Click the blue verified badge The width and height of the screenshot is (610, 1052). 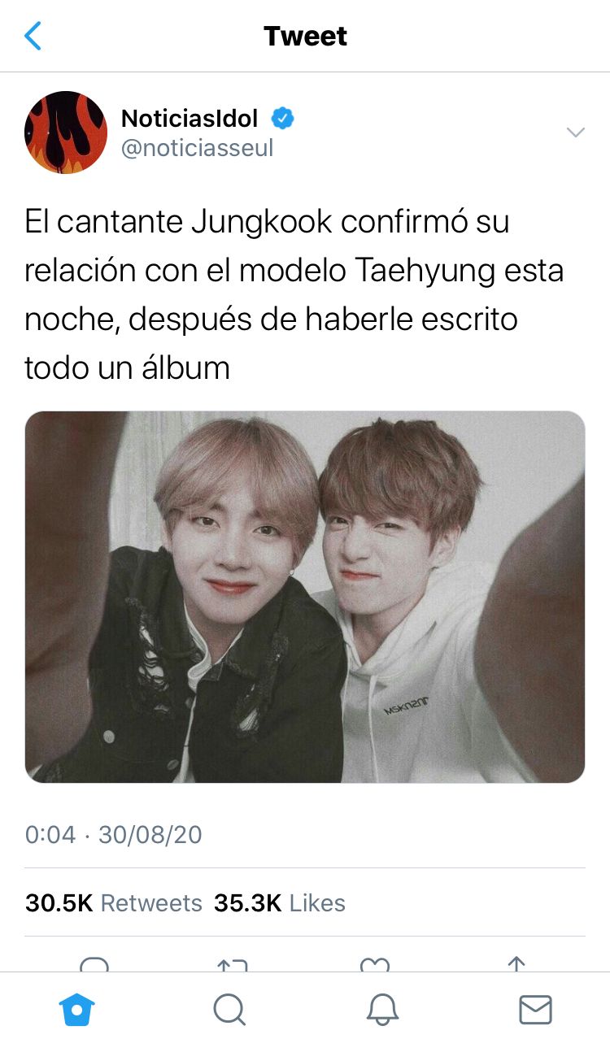tap(282, 119)
